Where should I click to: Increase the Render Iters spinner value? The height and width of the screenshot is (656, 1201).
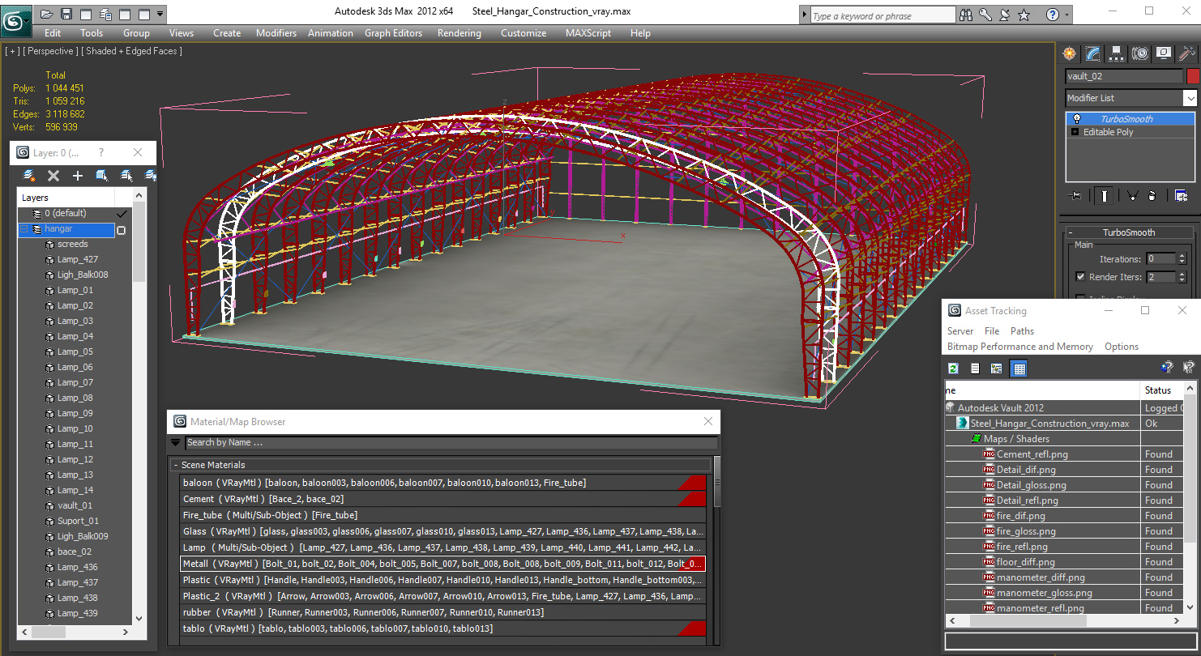(1182, 274)
